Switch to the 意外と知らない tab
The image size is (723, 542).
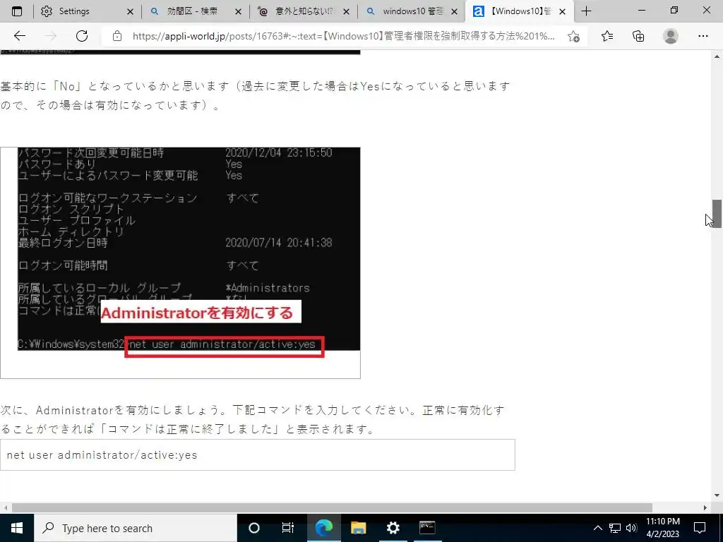point(304,11)
